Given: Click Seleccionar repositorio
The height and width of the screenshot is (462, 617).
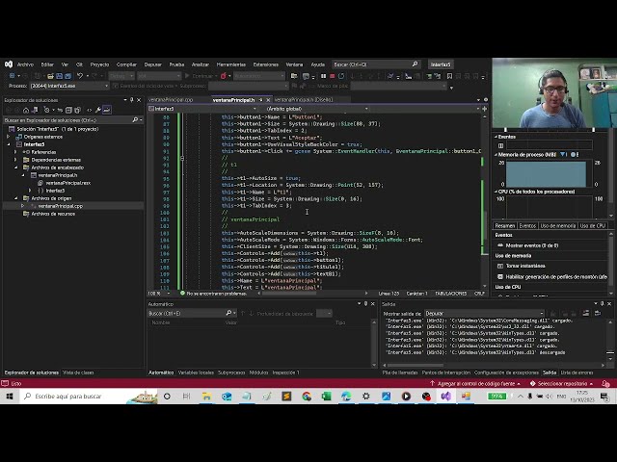Looking at the screenshot, I should coord(561,383).
